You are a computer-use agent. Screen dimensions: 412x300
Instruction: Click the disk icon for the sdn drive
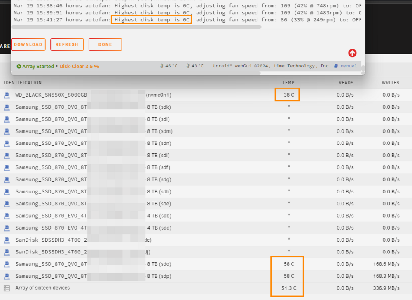[7, 143]
